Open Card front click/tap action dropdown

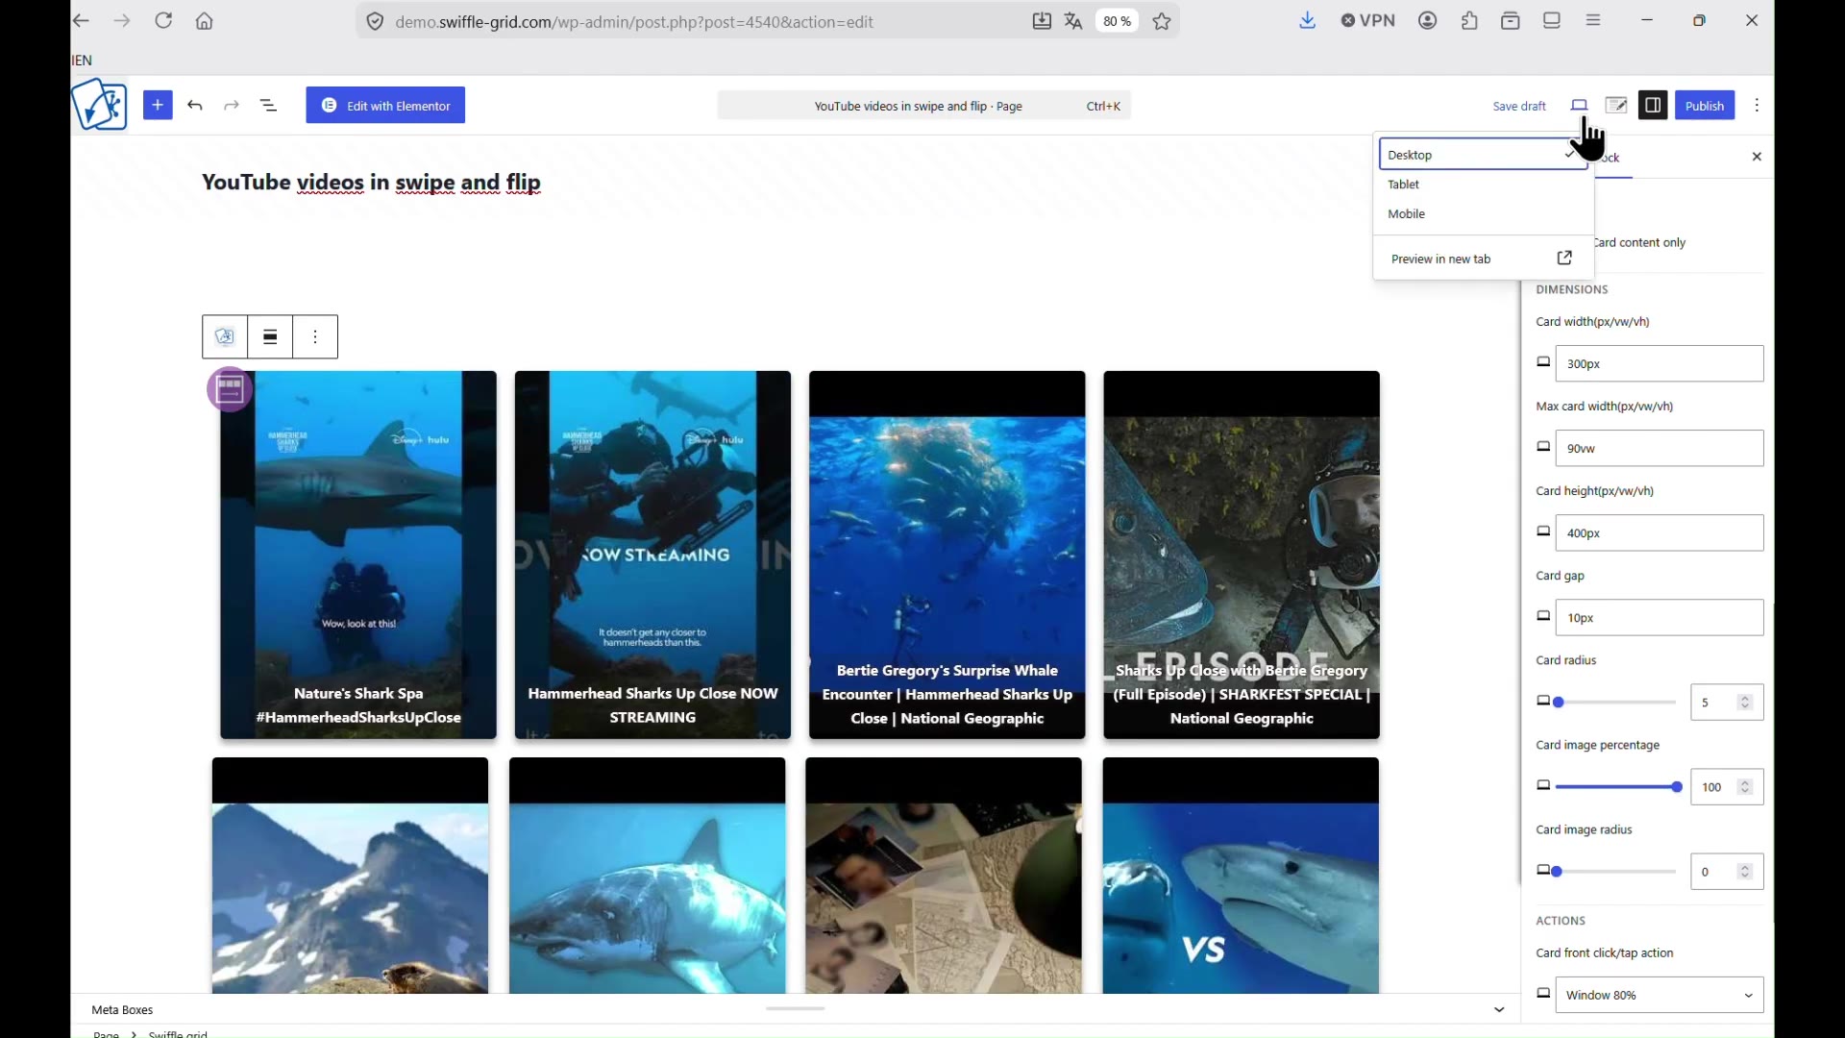coord(1660,996)
